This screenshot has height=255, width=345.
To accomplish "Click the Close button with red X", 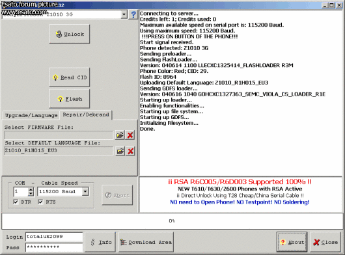I will pos(325,242).
